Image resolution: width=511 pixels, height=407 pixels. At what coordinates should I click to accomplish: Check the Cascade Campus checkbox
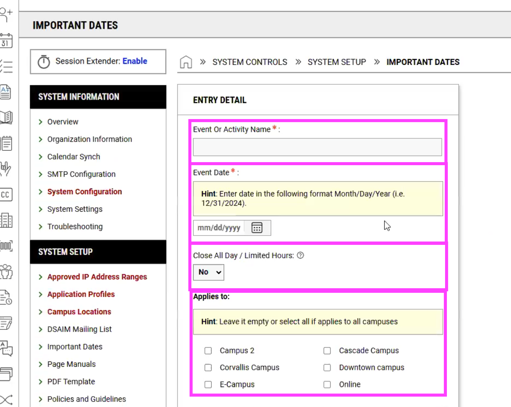[327, 351]
